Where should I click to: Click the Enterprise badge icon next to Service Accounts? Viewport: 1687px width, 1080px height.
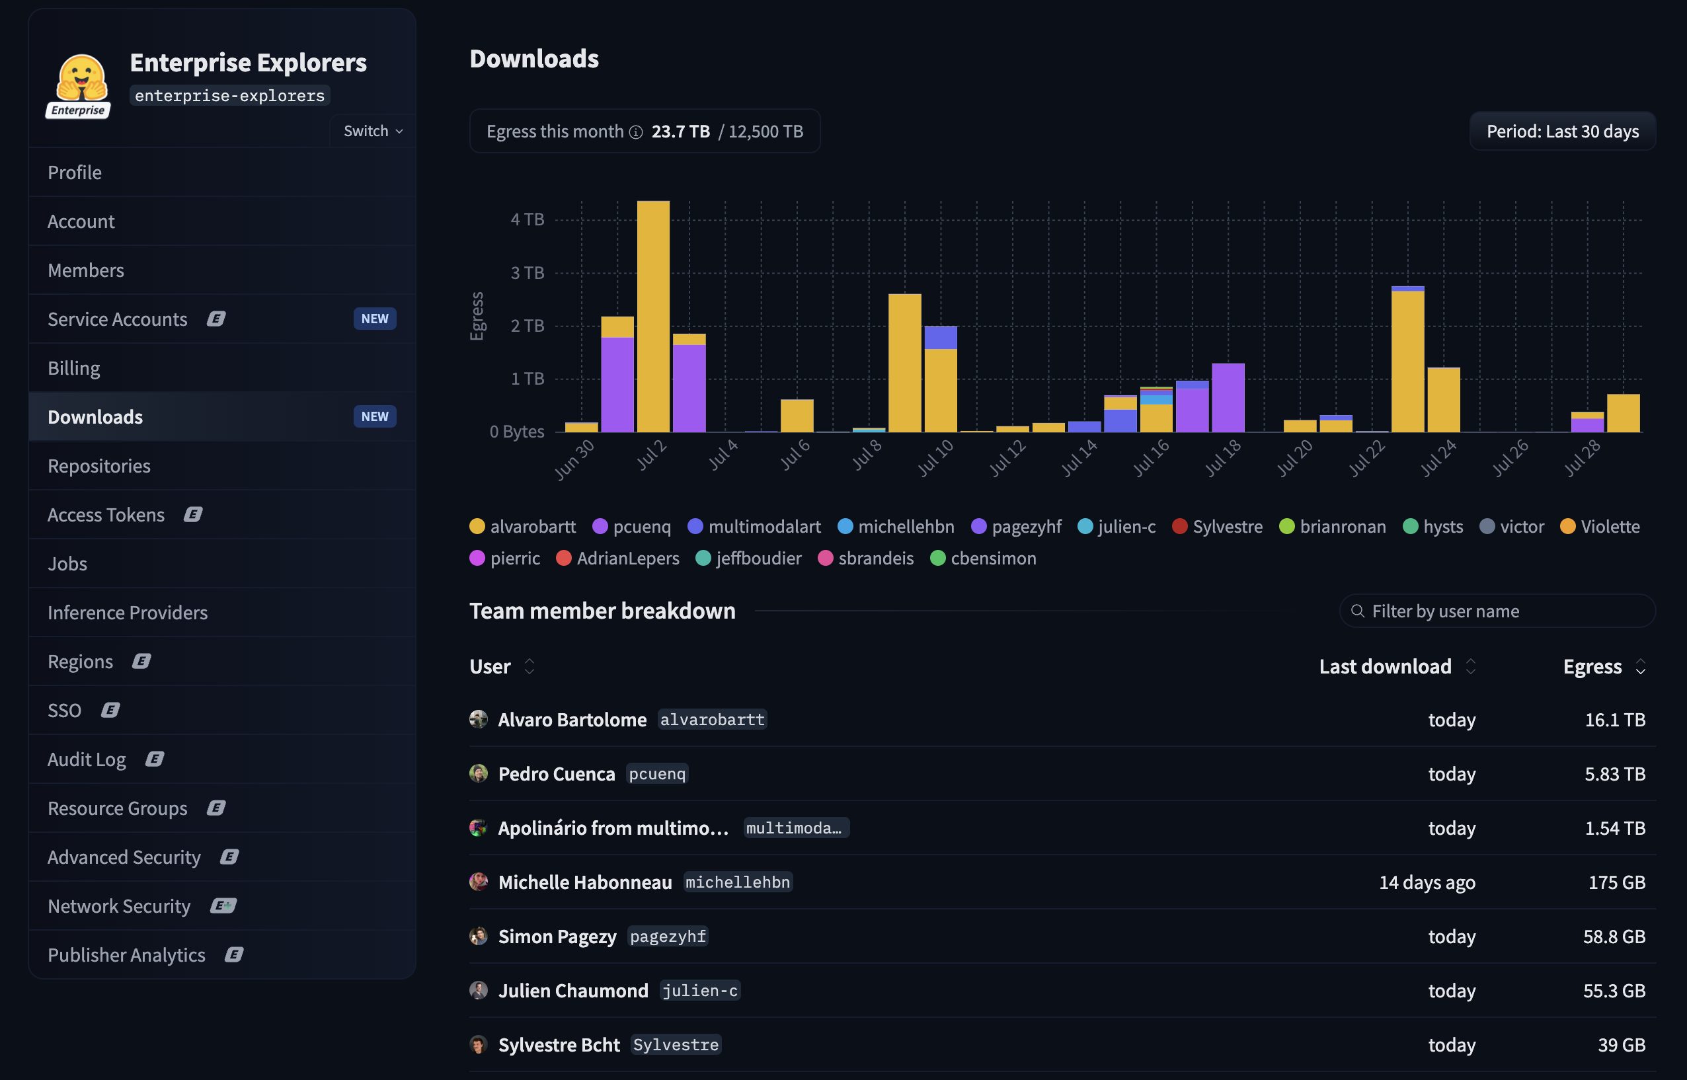pos(216,319)
